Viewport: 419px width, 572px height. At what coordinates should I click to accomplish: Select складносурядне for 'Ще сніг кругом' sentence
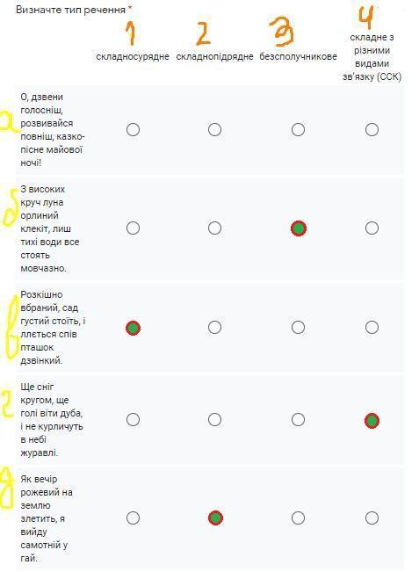tap(133, 419)
